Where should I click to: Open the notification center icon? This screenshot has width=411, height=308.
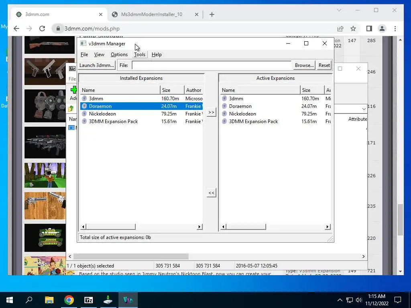click(x=398, y=300)
